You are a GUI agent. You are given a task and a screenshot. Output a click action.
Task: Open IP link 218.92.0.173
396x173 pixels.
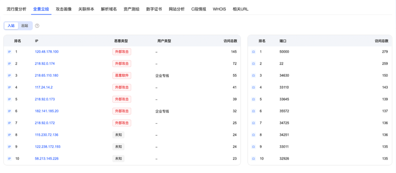(45, 99)
